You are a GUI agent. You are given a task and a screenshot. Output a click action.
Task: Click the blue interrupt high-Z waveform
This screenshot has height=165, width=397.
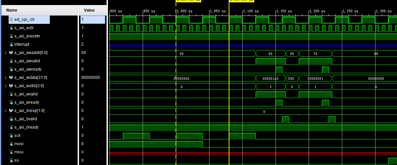[x=253, y=46]
